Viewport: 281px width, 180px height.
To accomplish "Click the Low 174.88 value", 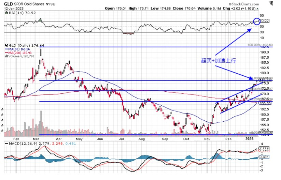I will (161, 9).
